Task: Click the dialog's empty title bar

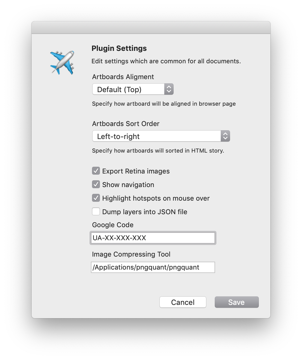Action: tap(151, 28)
